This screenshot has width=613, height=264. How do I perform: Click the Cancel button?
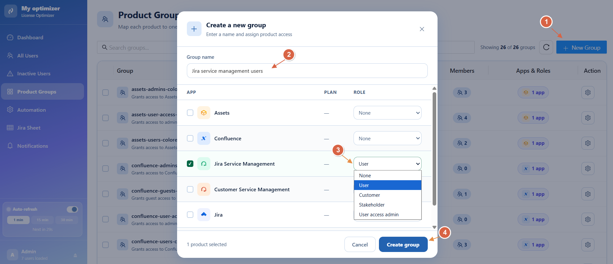pos(360,245)
